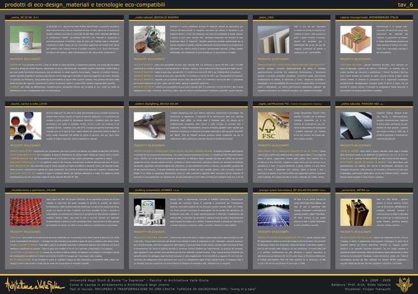This screenshot has width=418, height=294.
Task: Click the '_energia solare fotovoltaica_BP SOLAR/SOLAREX' header
Action: [292, 190]
